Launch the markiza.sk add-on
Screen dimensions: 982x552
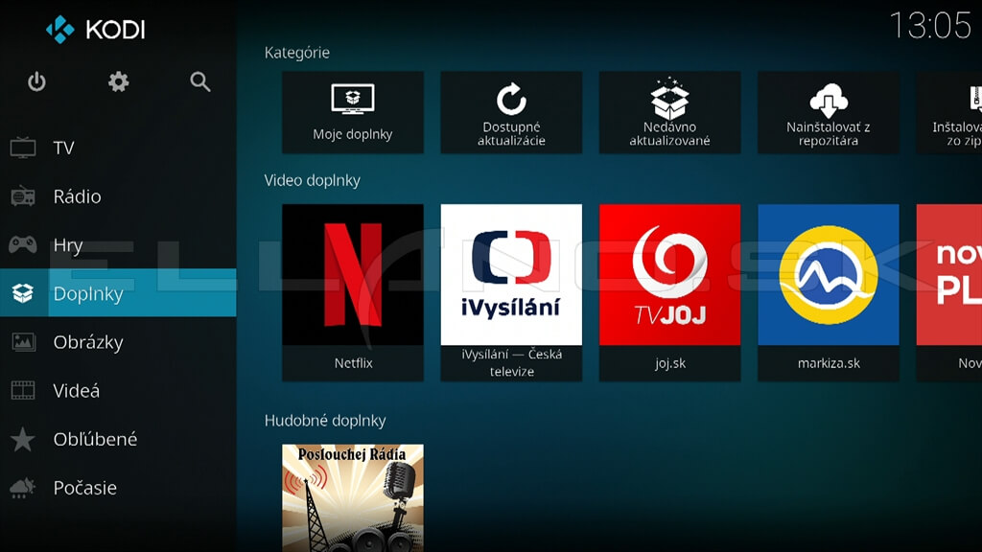pyautogui.click(x=828, y=292)
